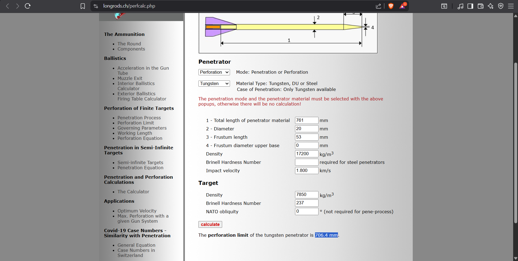Open the Leo AI sparkle icon
This screenshot has width=518, height=261.
pyautogui.click(x=490, y=6)
